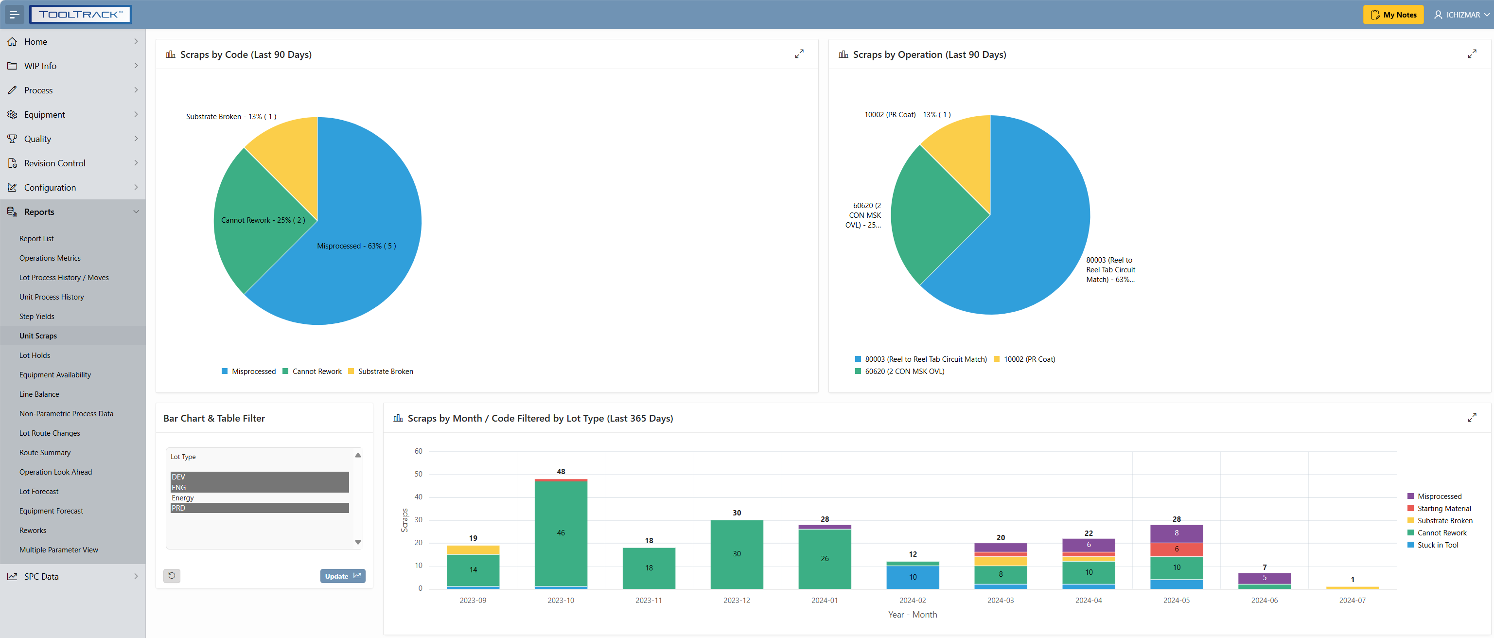Collapse the Reports section
The image size is (1494, 638).
[x=72, y=211]
